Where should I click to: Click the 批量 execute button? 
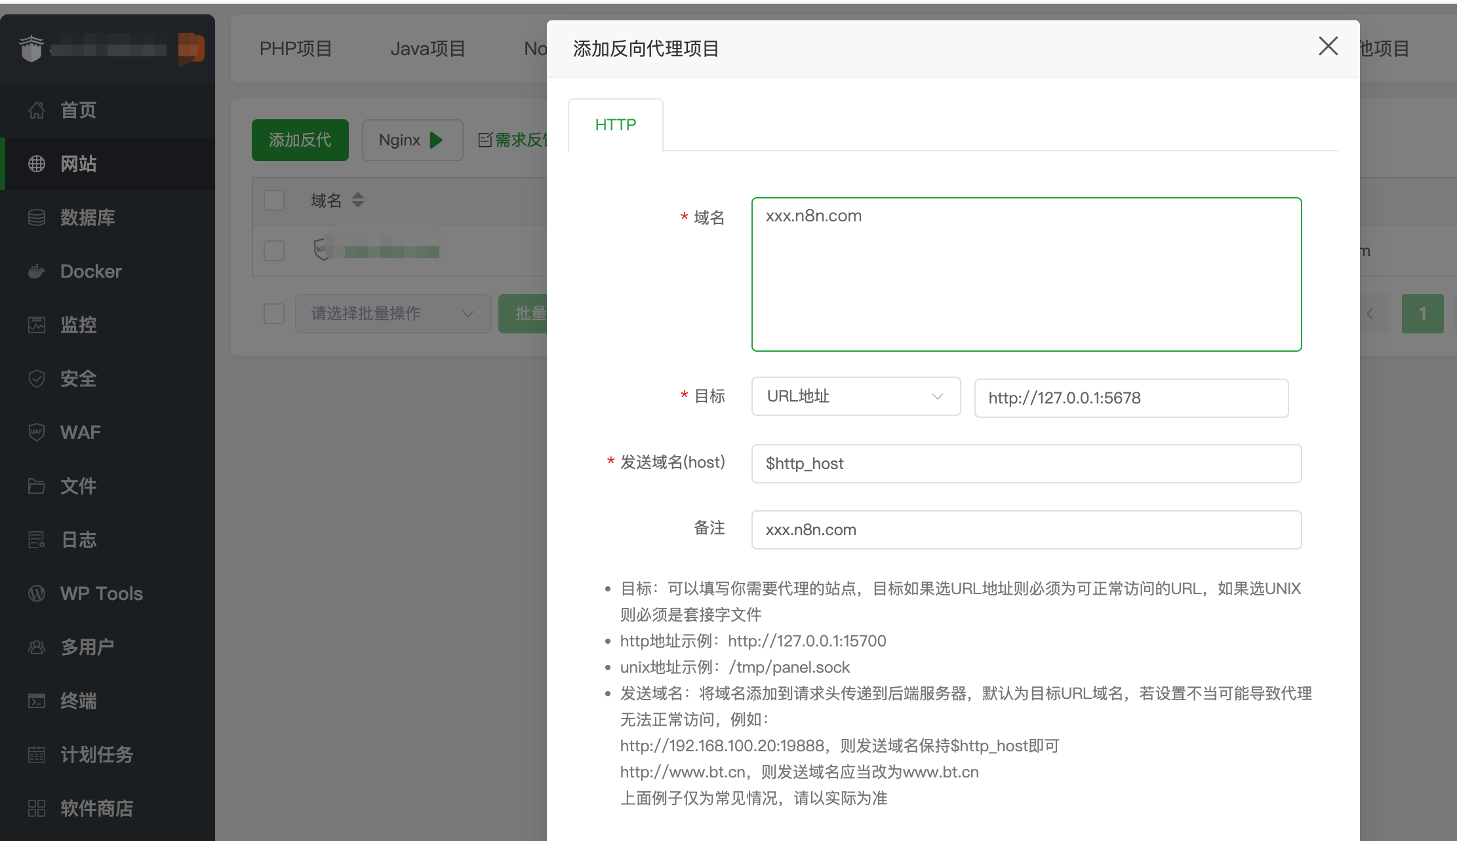523,314
